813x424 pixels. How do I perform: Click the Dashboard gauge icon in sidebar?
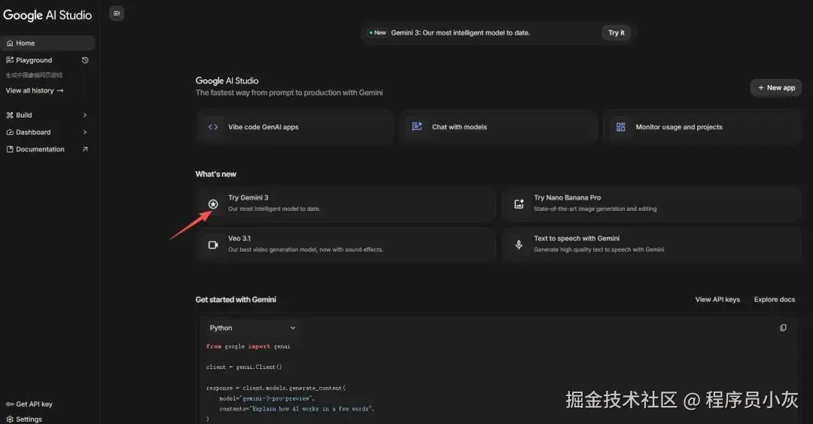tap(10, 133)
